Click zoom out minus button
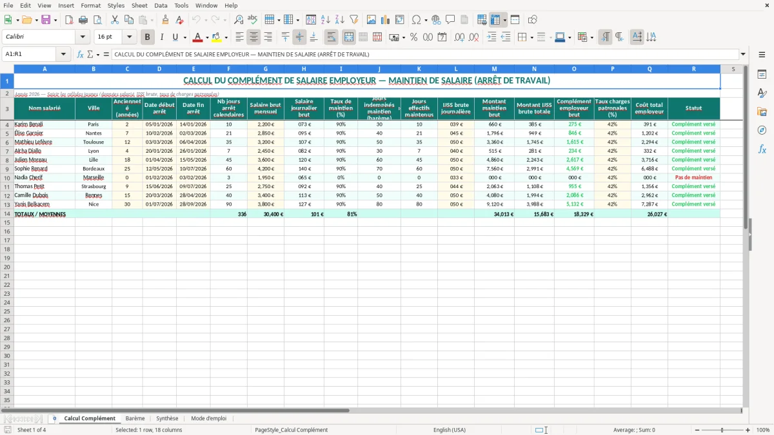The image size is (774, 435). tap(697, 430)
